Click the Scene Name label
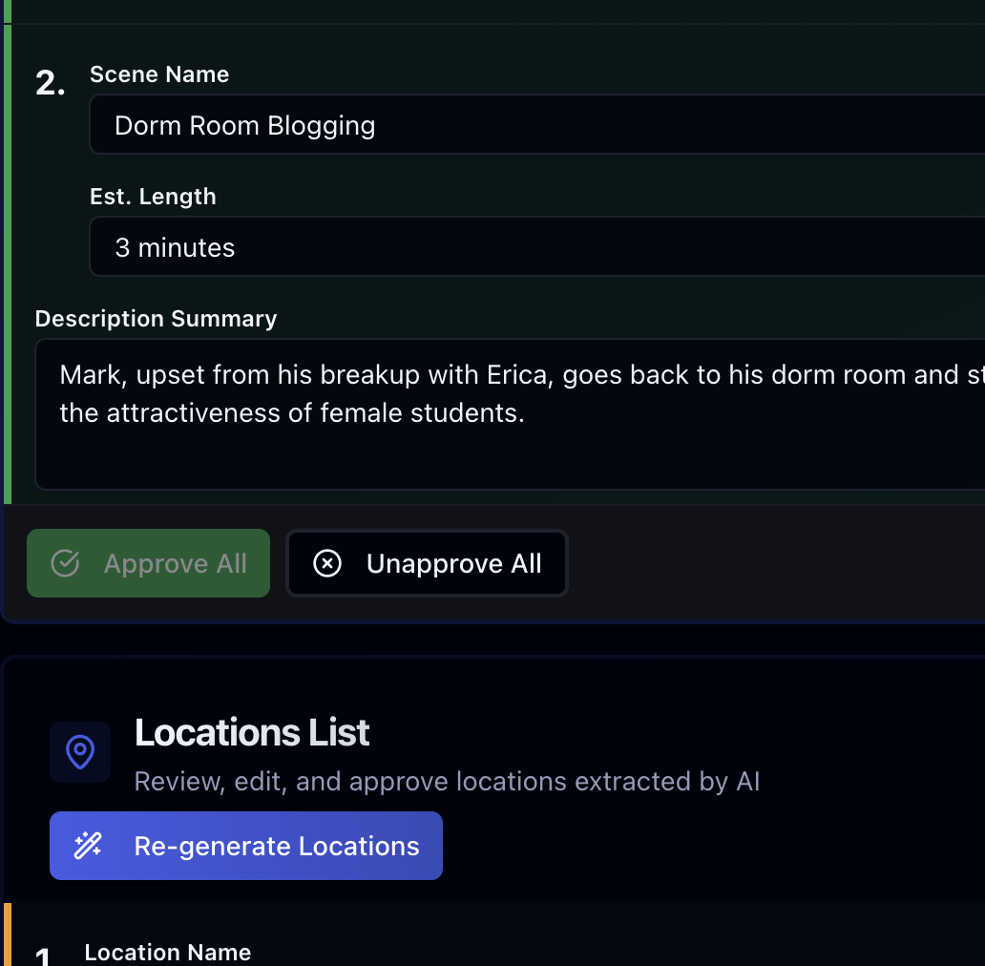Image resolution: width=985 pixels, height=966 pixels. (159, 74)
